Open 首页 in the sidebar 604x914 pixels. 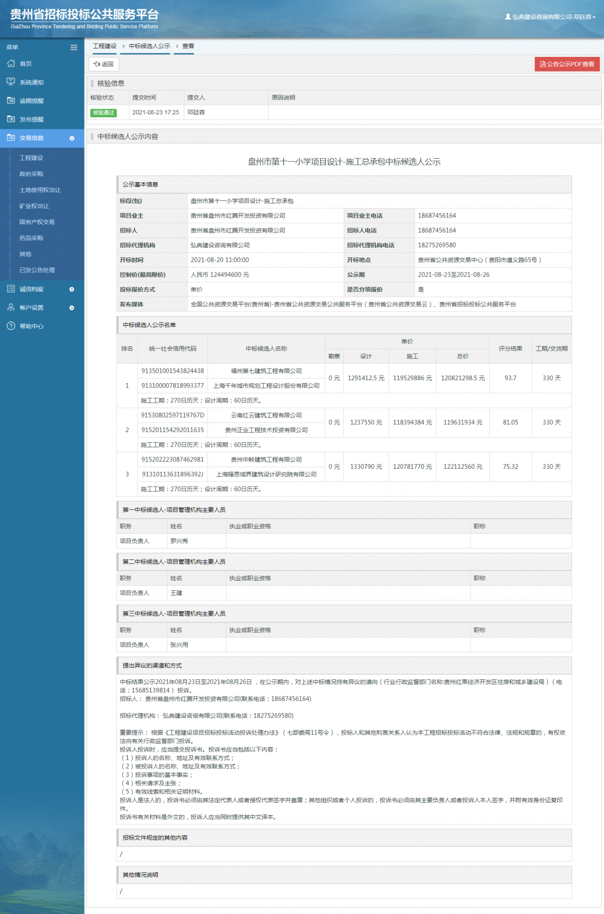(26, 64)
